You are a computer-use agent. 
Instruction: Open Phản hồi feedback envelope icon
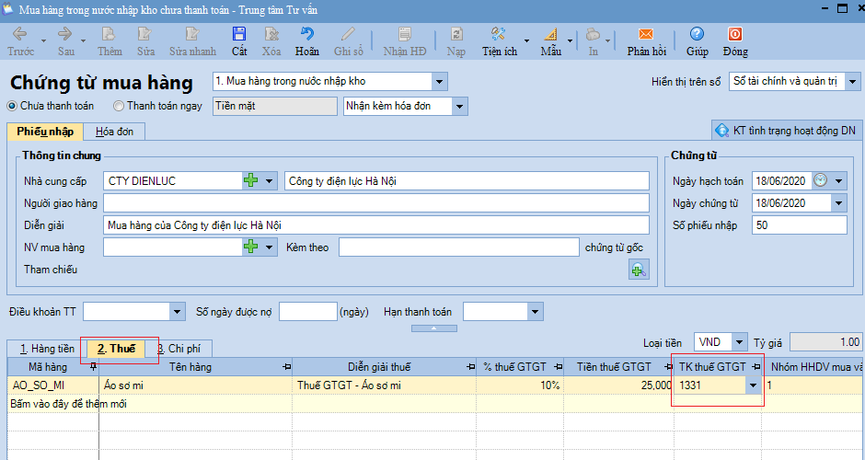click(646, 34)
